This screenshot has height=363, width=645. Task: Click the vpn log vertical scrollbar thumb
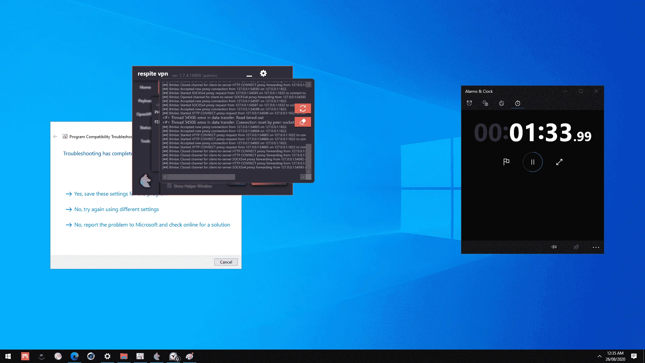coord(308,156)
